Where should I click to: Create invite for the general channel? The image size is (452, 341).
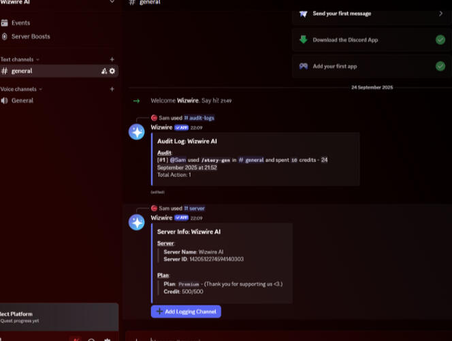[104, 71]
